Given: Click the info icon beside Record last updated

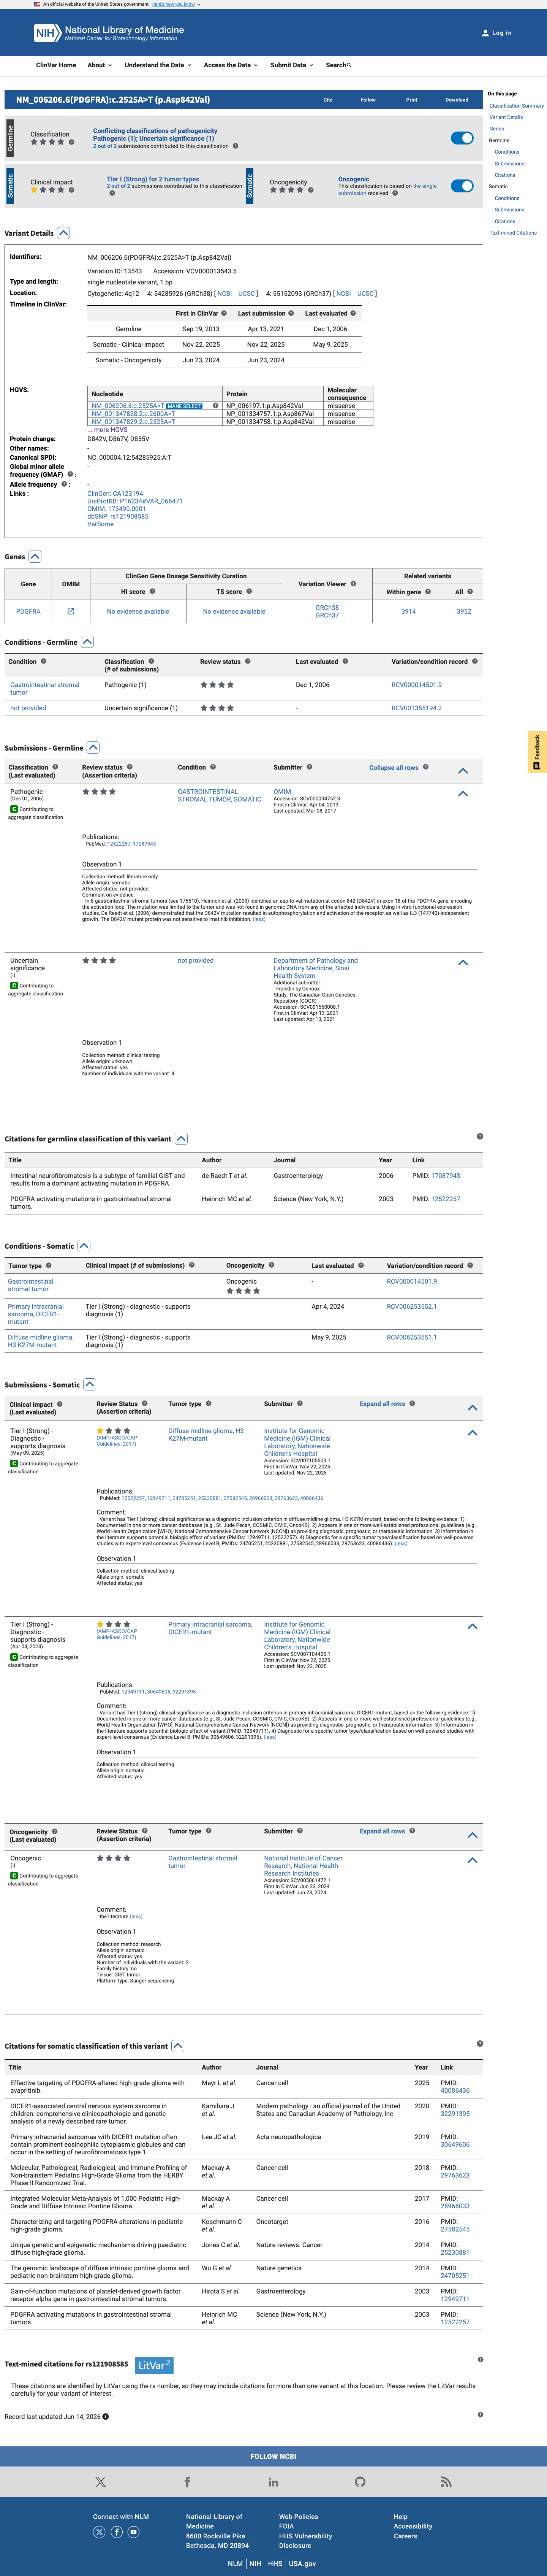Looking at the screenshot, I should tap(106, 2417).
